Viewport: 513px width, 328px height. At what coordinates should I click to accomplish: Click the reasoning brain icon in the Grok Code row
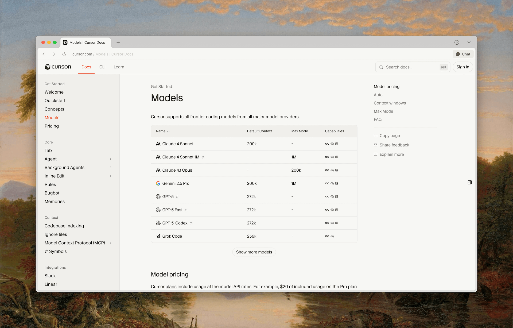332,236
